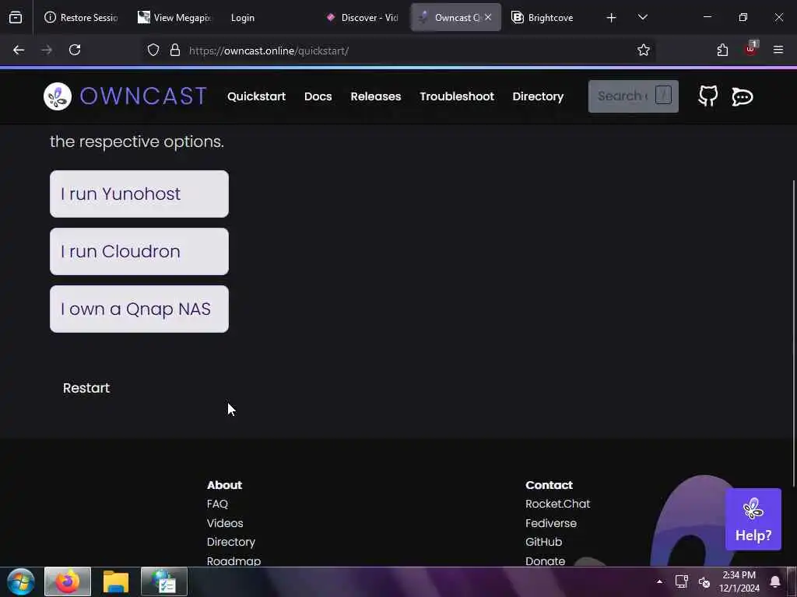Click the uBlock Origin extension icon
This screenshot has height=597, width=797.
pos(751,49)
